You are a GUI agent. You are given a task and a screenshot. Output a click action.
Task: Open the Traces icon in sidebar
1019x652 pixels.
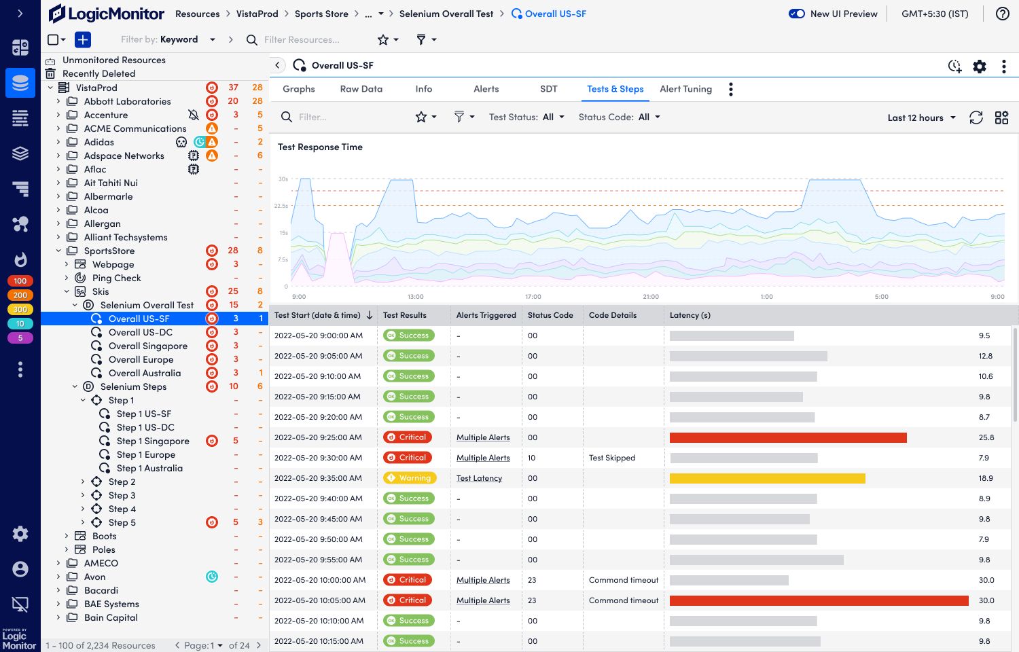tap(20, 189)
